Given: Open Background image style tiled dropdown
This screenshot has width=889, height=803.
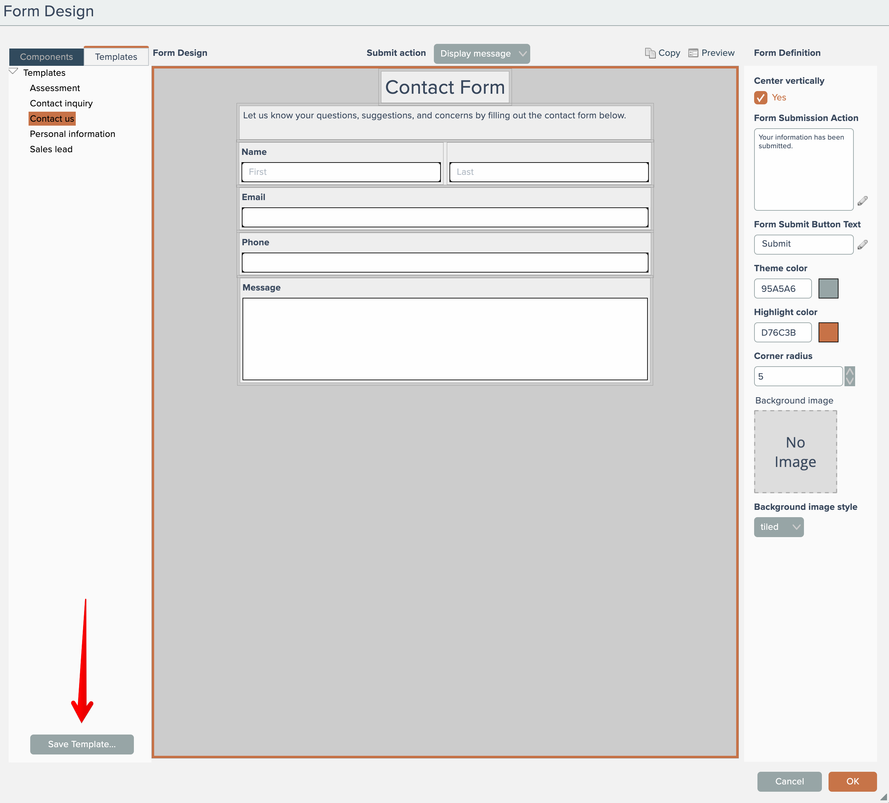Looking at the screenshot, I should pyautogui.click(x=778, y=527).
